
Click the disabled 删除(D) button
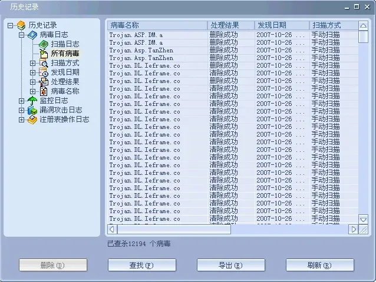click(x=53, y=265)
